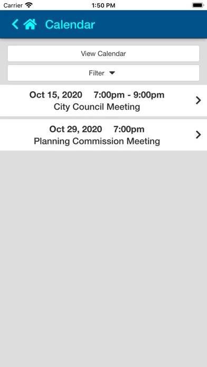
Task: Tap the back chevron in header
Action: click(15, 24)
